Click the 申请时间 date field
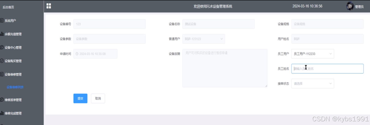This screenshot has height=125, width=370. (x=95, y=54)
